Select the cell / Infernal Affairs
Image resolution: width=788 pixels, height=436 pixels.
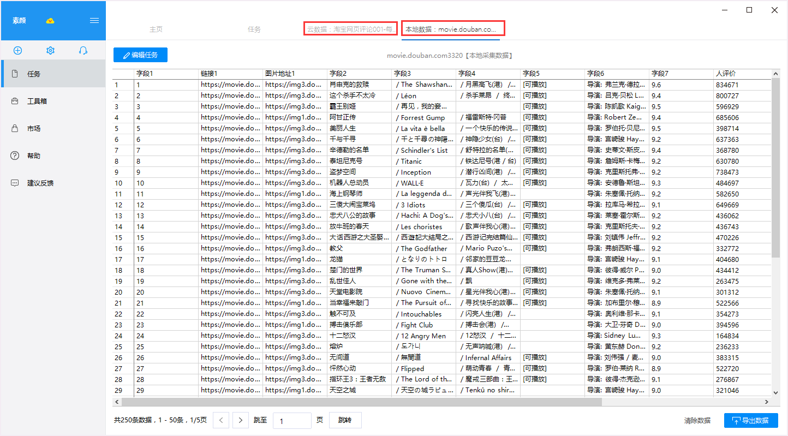click(x=488, y=357)
